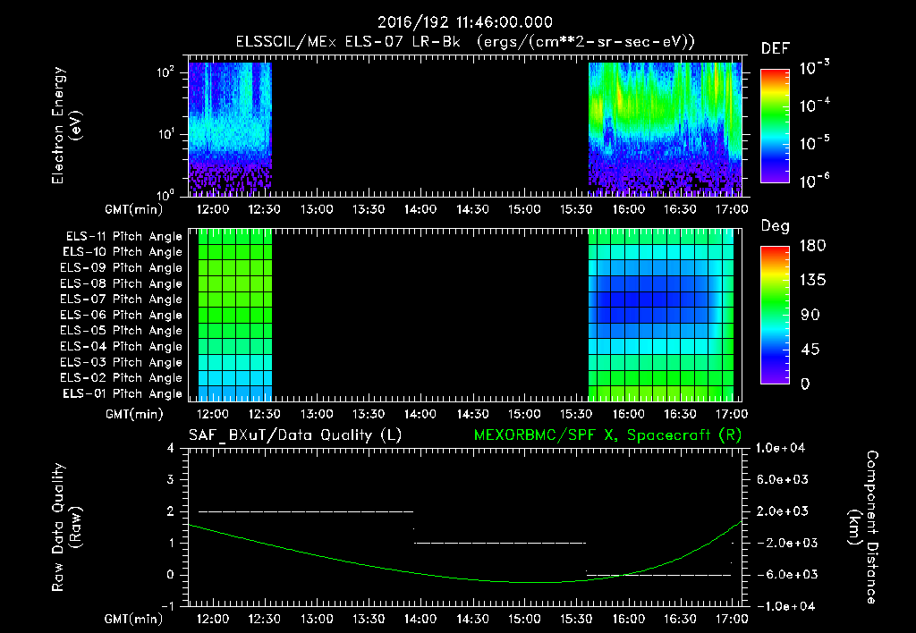This screenshot has height=633, width=916.
Task: Click the 10^-6 DEF scale value
Action: coord(815,181)
